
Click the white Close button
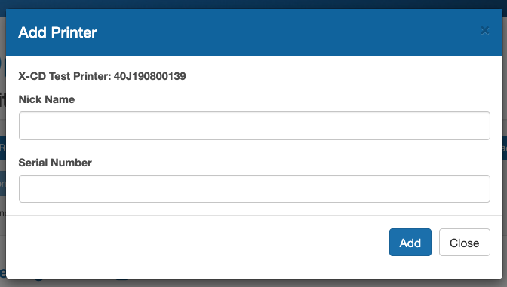coord(464,242)
